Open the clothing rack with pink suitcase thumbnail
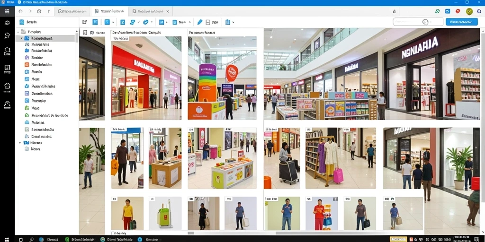 (x=341, y=158)
